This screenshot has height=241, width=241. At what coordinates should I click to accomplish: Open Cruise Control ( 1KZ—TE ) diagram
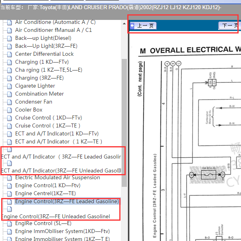pyautogui.click(x=47, y=126)
